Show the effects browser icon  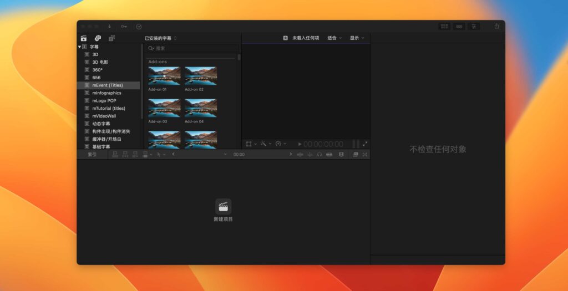356,155
